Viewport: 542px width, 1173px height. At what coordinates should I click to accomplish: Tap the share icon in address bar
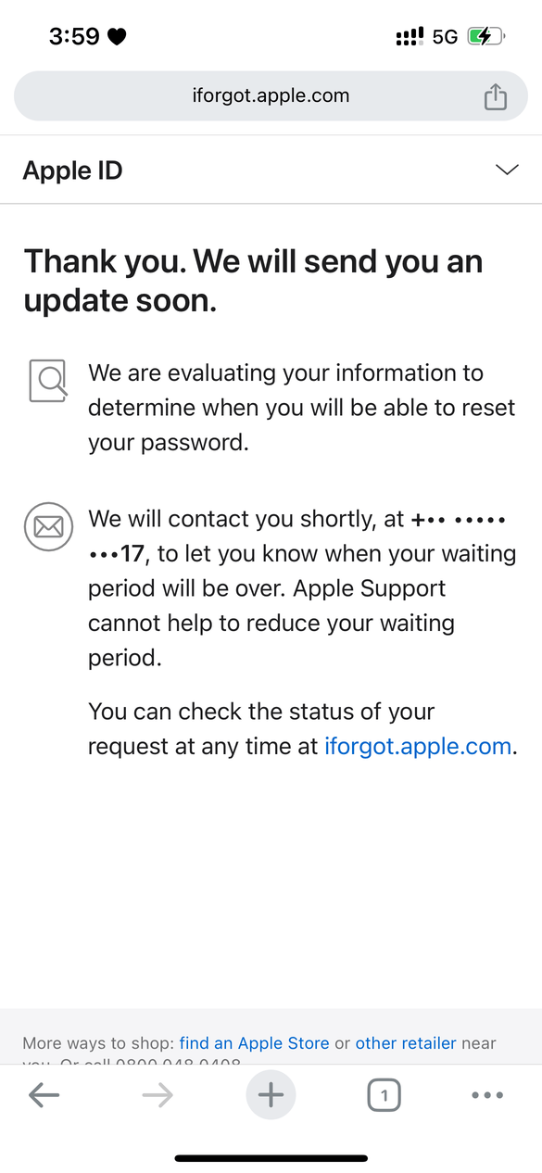click(496, 96)
